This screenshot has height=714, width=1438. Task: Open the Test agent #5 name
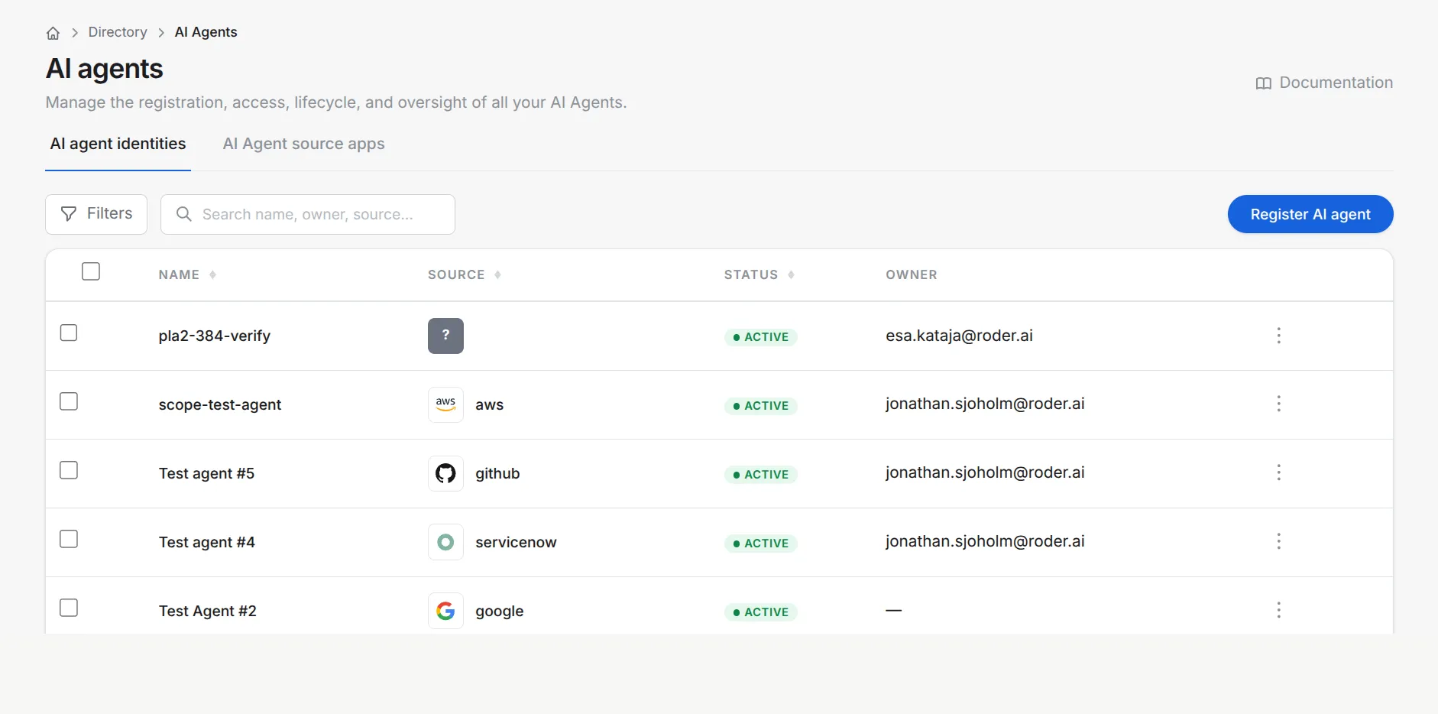coord(206,473)
